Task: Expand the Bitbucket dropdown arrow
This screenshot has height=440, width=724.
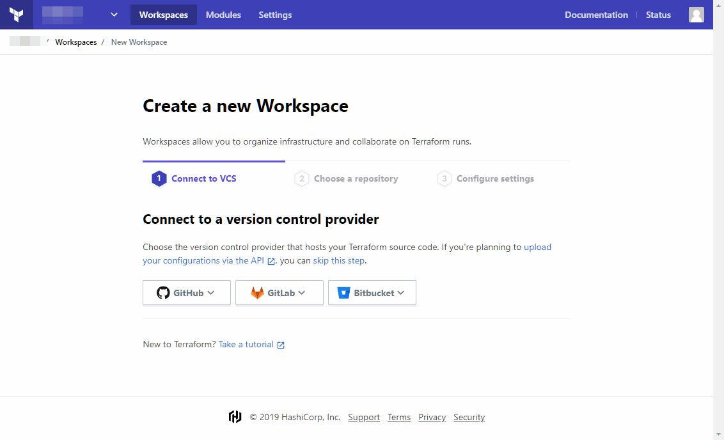Action: click(400, 293)
